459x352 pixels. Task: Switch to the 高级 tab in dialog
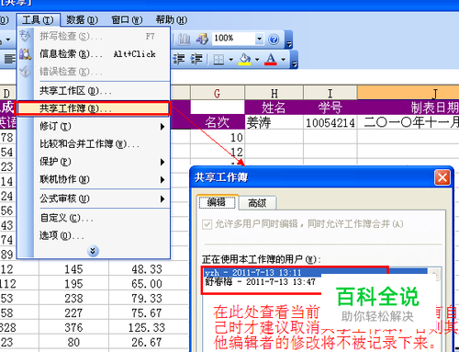pos(257,203)
